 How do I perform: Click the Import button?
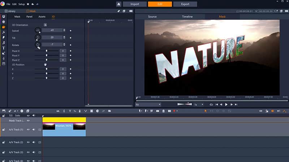pos(134,4)
